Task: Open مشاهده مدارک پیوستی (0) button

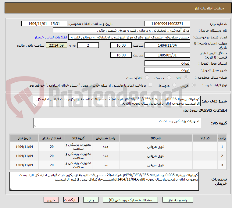Action: (130, 200)
